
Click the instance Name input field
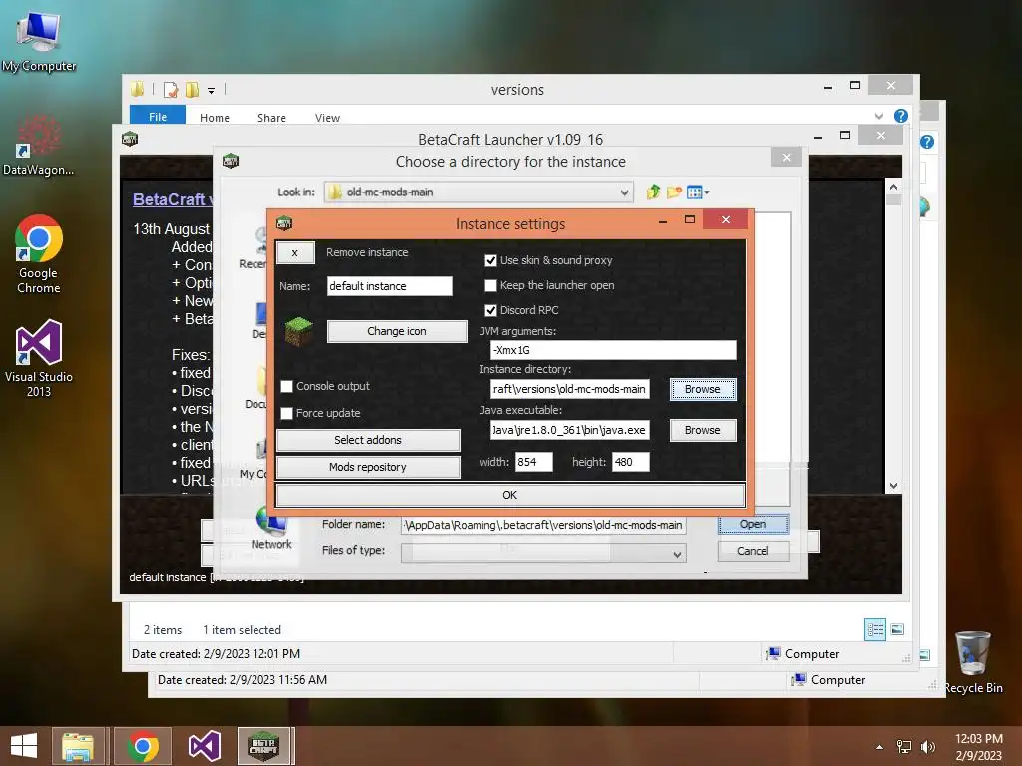click(390, 286)
